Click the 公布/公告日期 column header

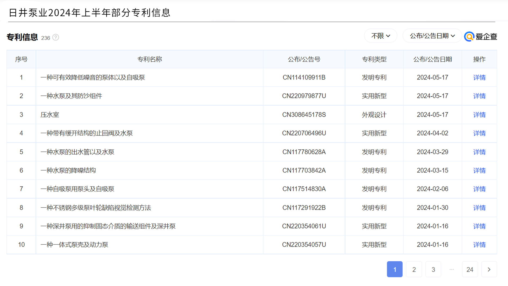[433, 59]
